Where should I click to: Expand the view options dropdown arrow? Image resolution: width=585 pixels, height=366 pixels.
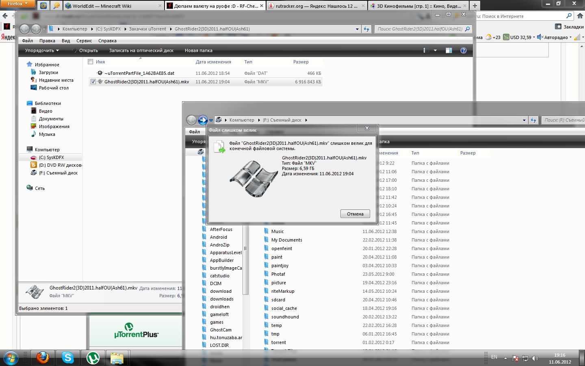point(435,50)
